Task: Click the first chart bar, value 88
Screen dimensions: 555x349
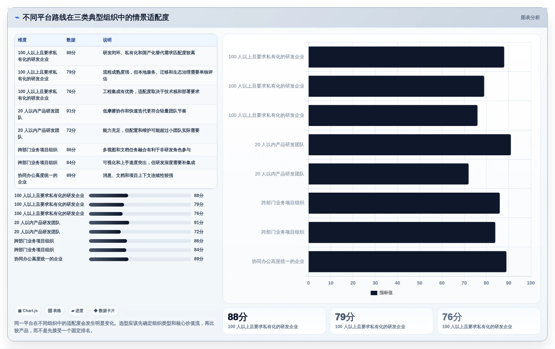Action: pyautogui.click(x=406, y=57)
